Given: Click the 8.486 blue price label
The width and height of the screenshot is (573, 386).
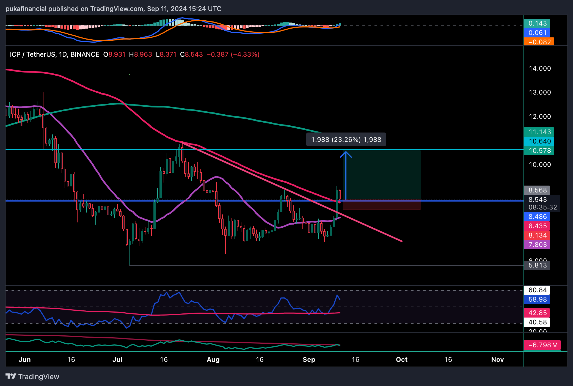Looking at the screenshot, I should [537, 217].
